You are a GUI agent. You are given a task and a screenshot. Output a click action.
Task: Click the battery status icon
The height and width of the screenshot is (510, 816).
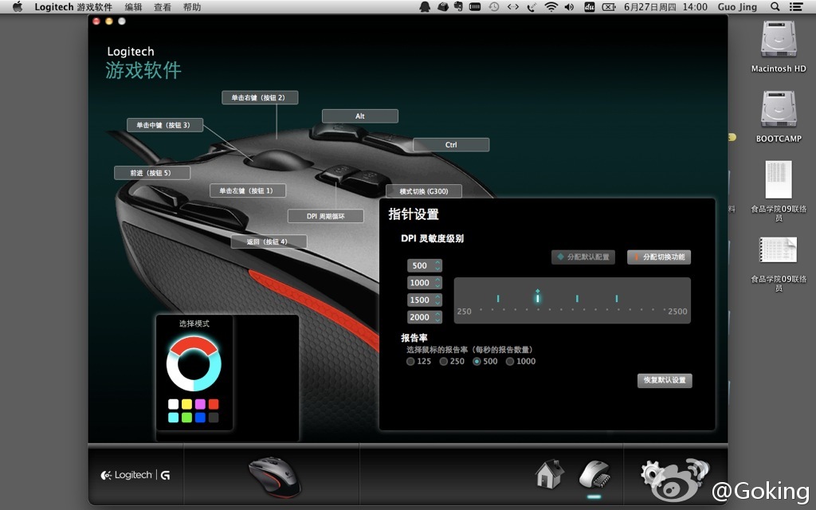coord(608,6)
